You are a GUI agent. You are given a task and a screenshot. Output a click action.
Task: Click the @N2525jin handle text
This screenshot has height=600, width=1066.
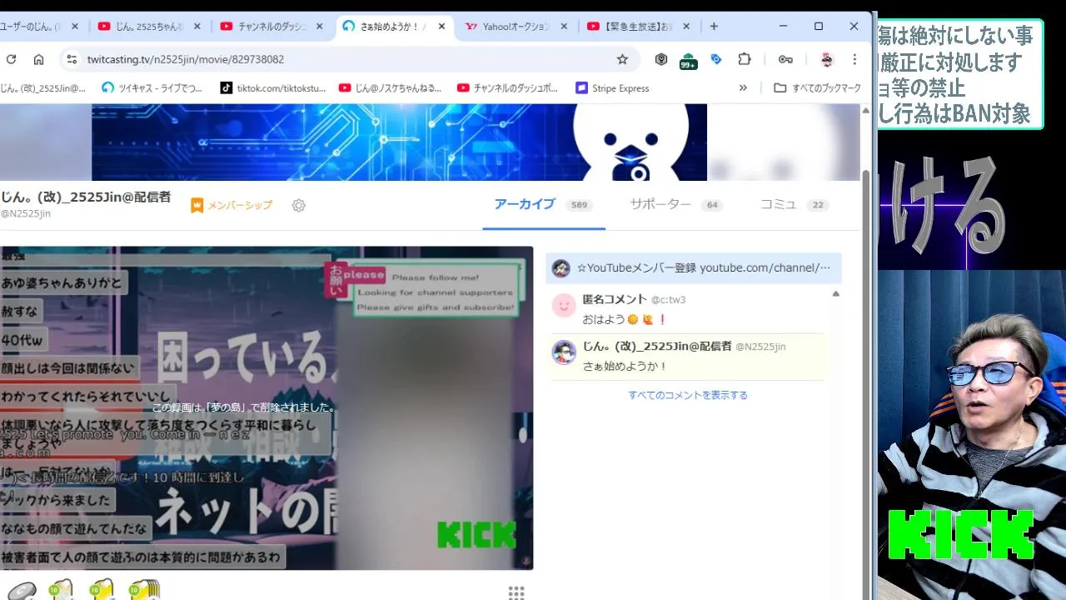pyautogui.click(x=26, y=213)
